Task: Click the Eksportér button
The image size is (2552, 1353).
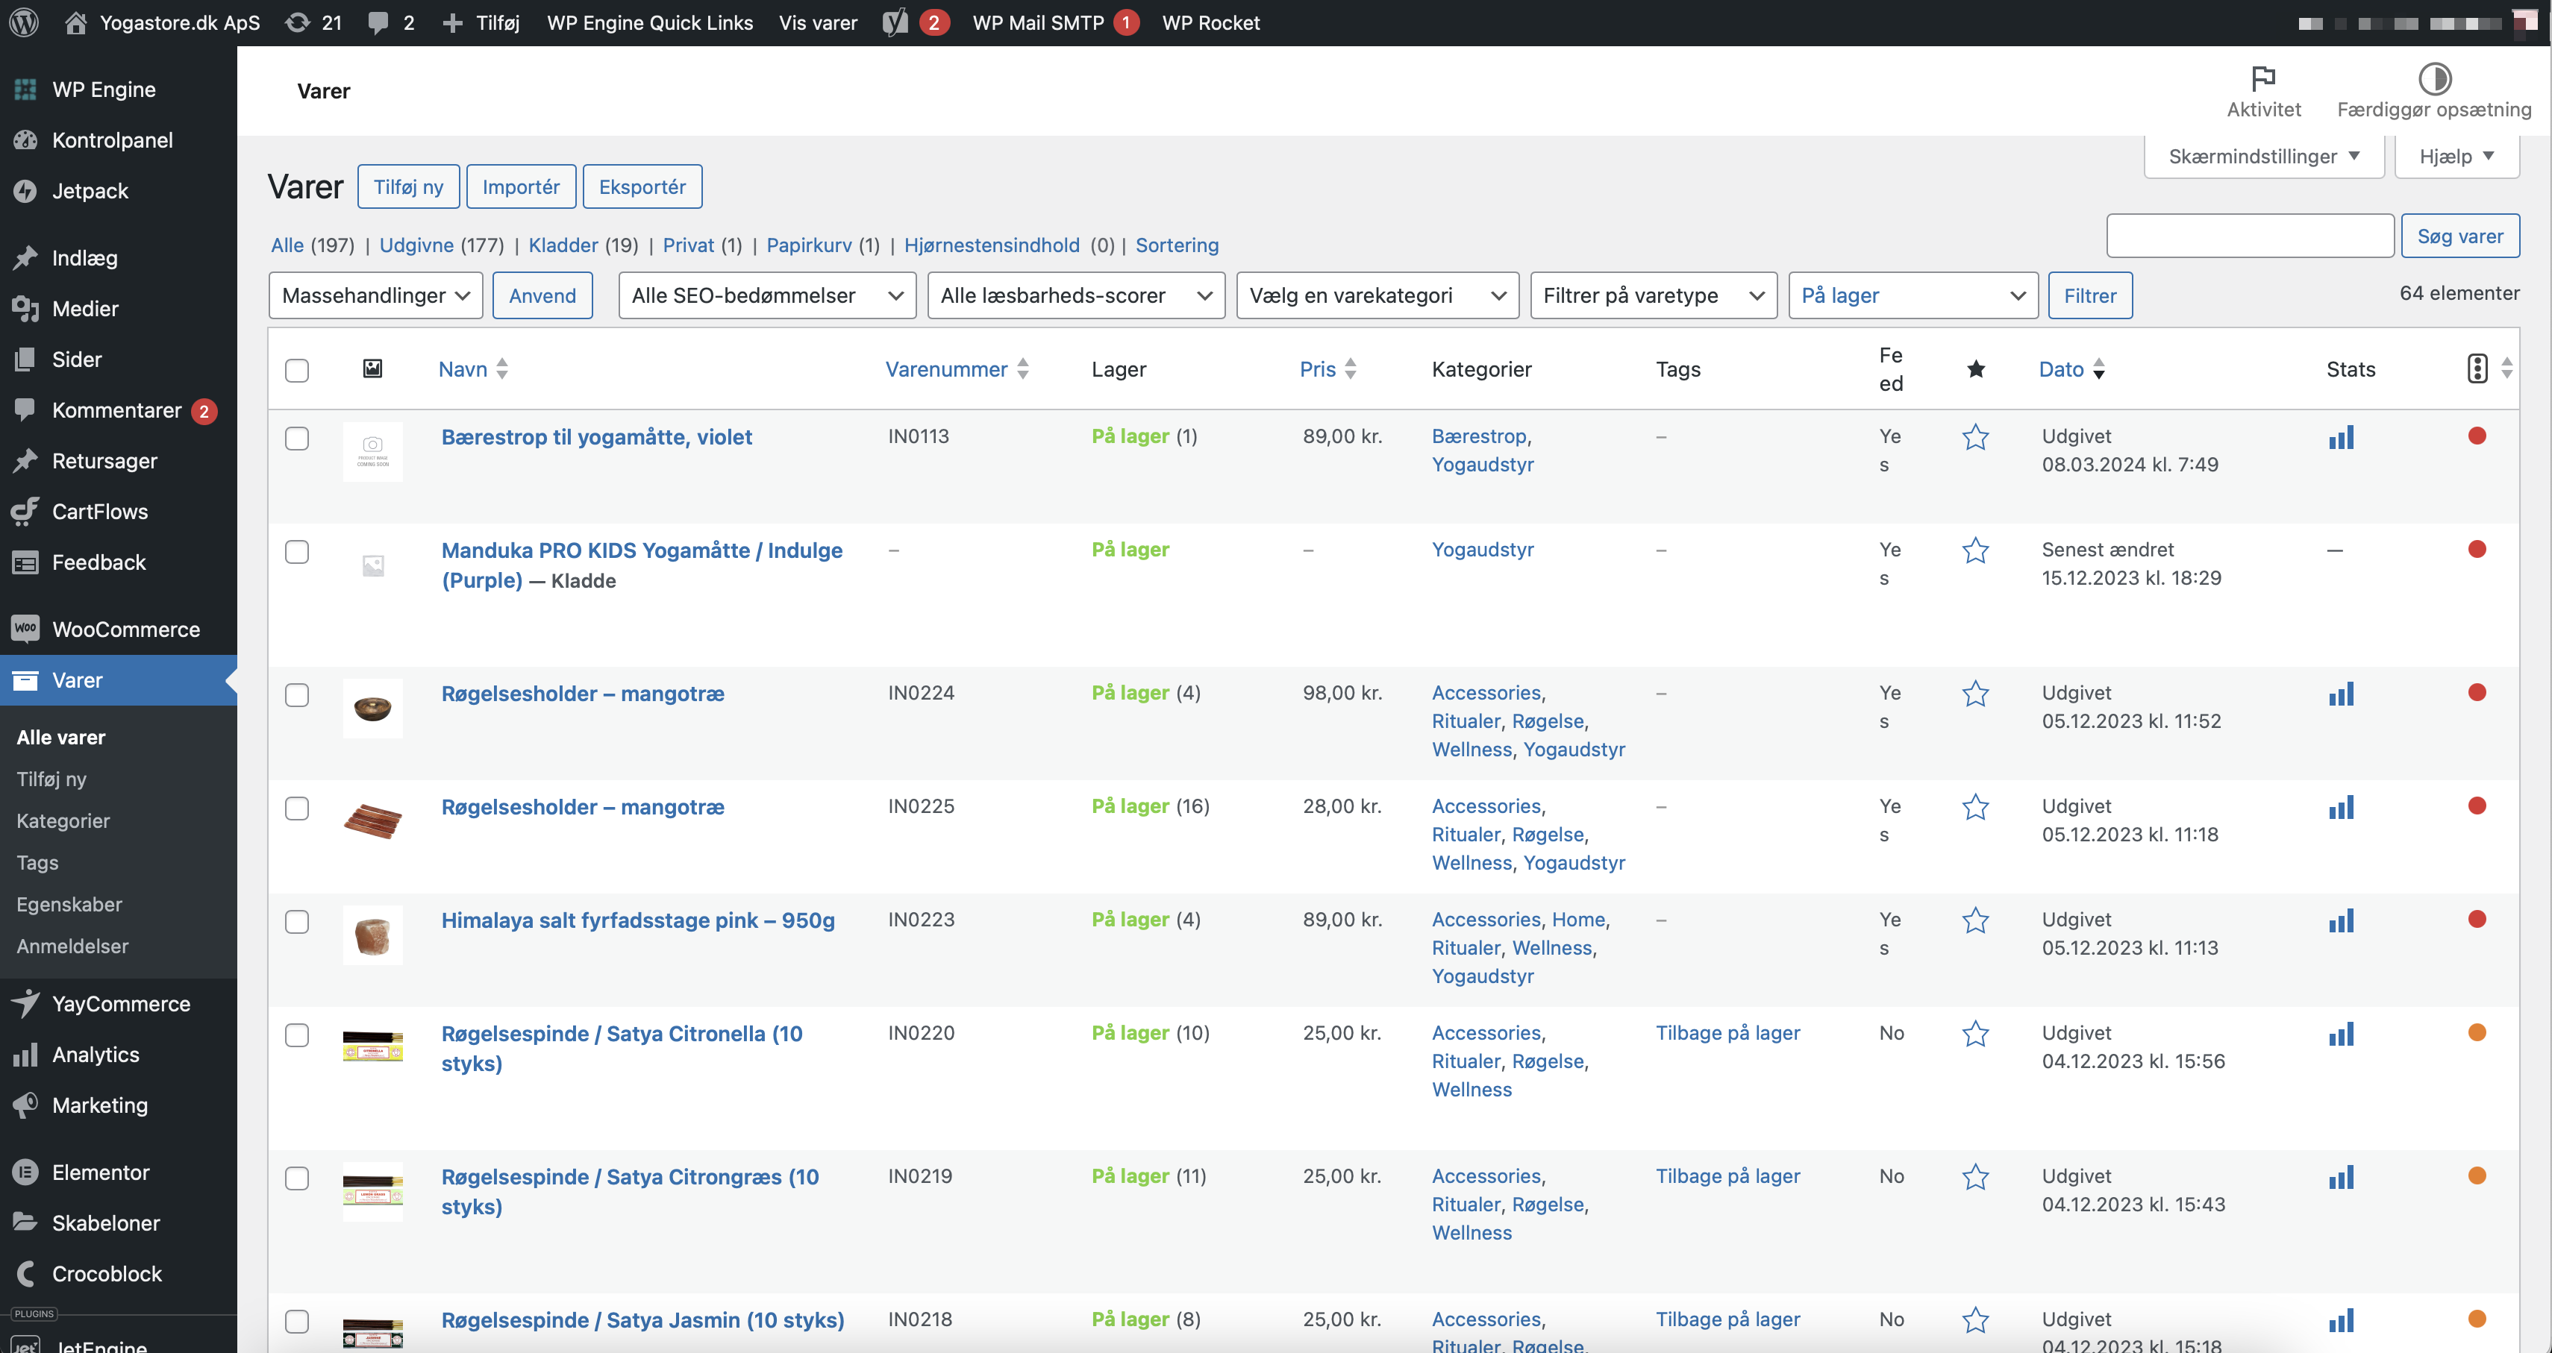Action: click(x=642, y=186)
